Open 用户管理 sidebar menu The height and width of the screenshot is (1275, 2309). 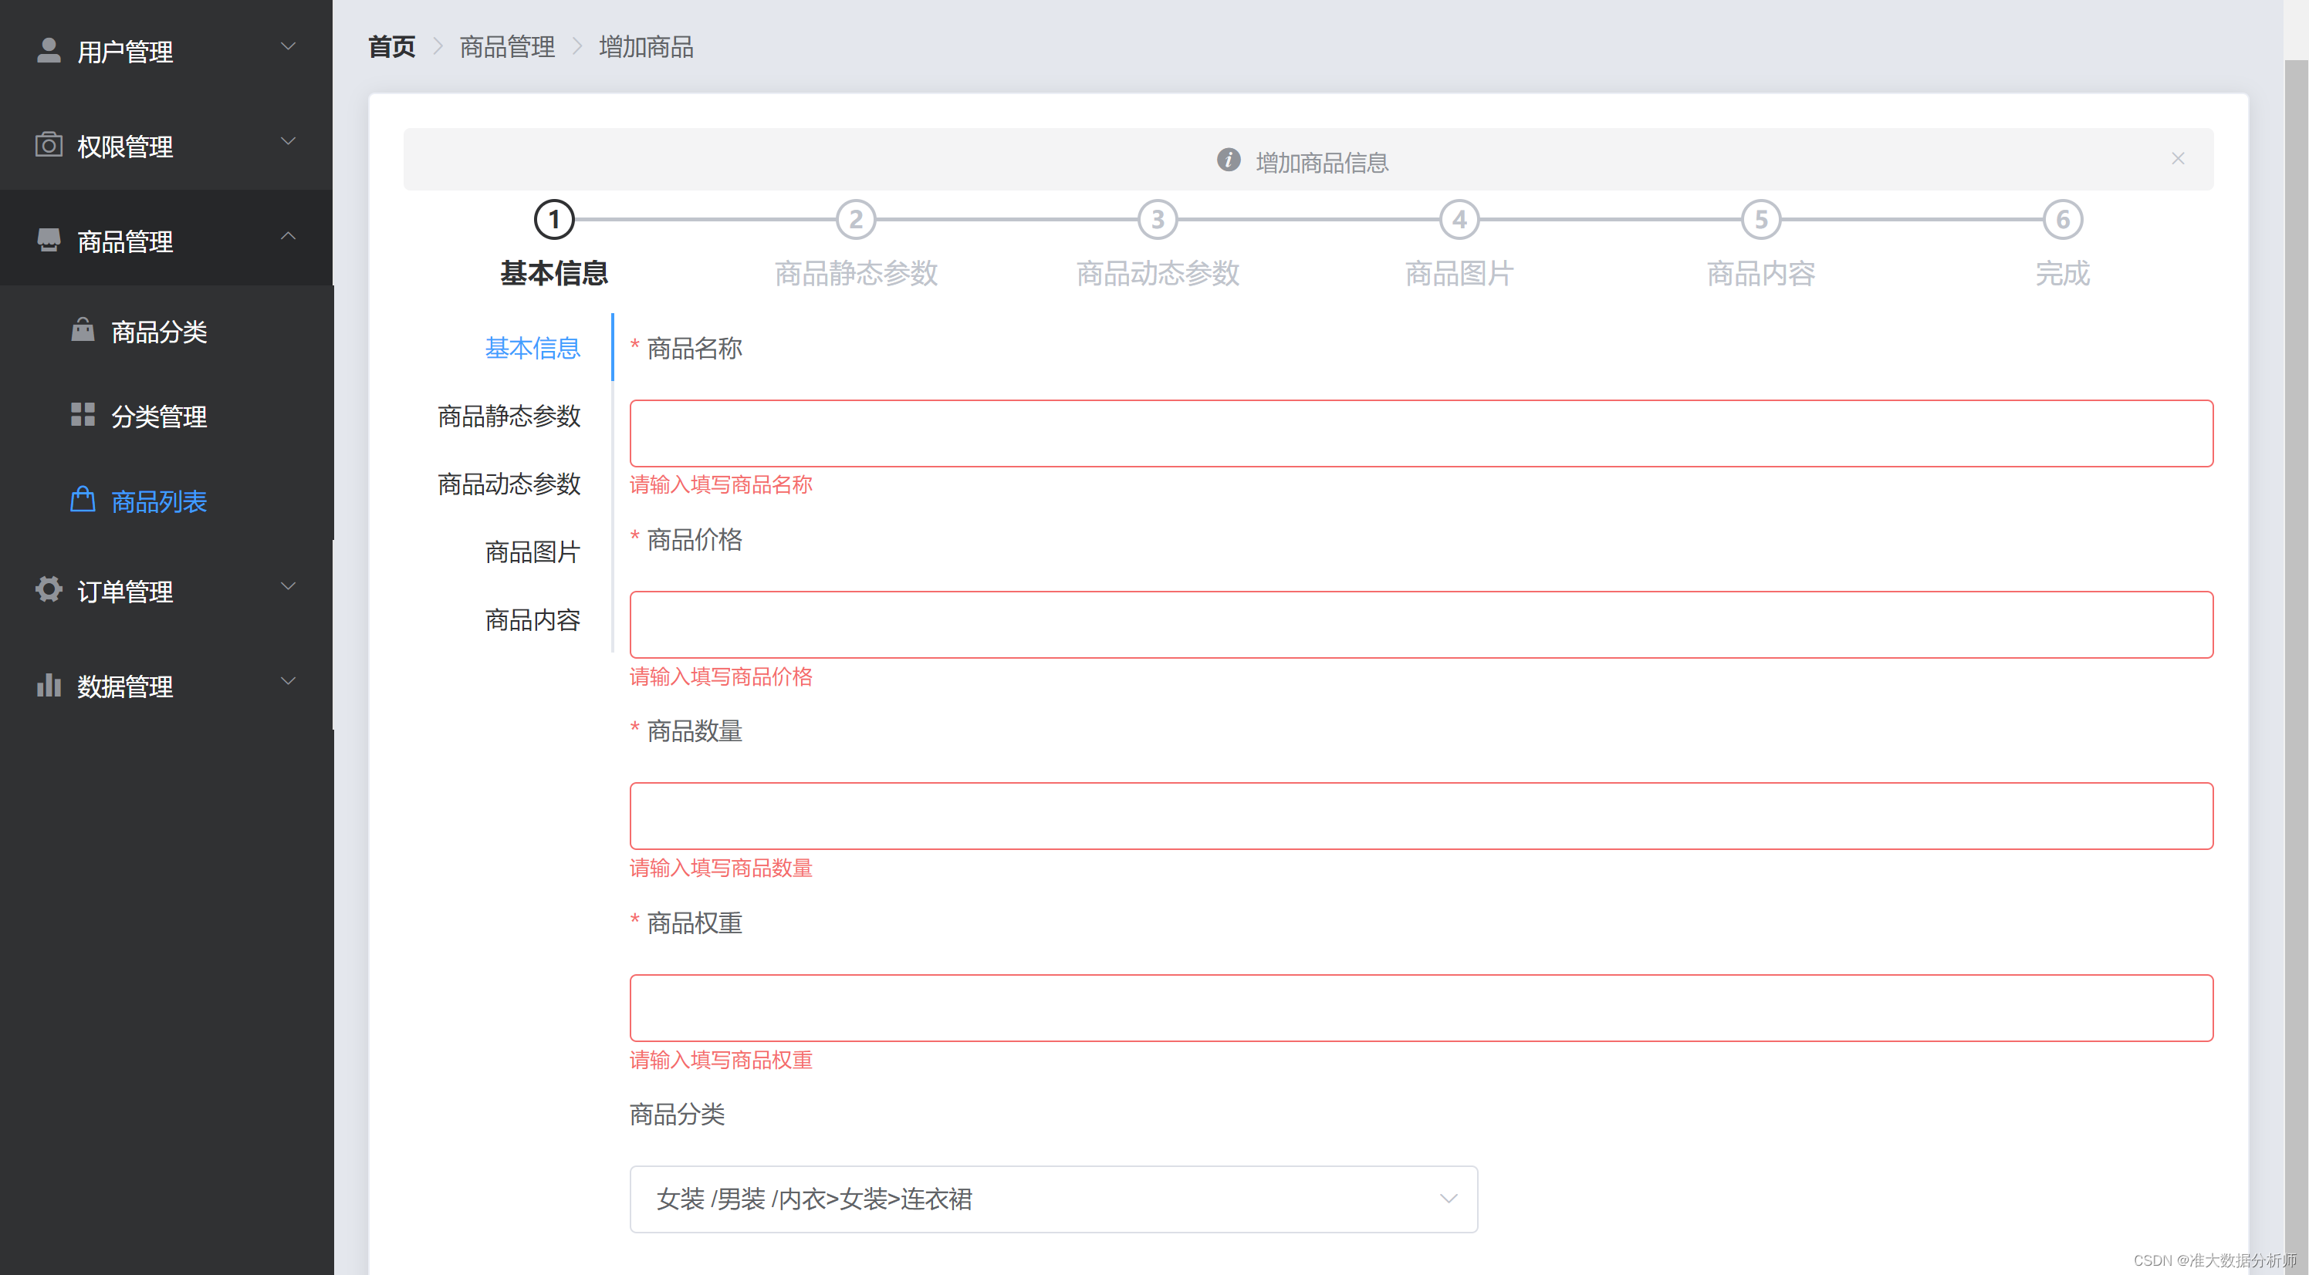click(x=166, y=49)
